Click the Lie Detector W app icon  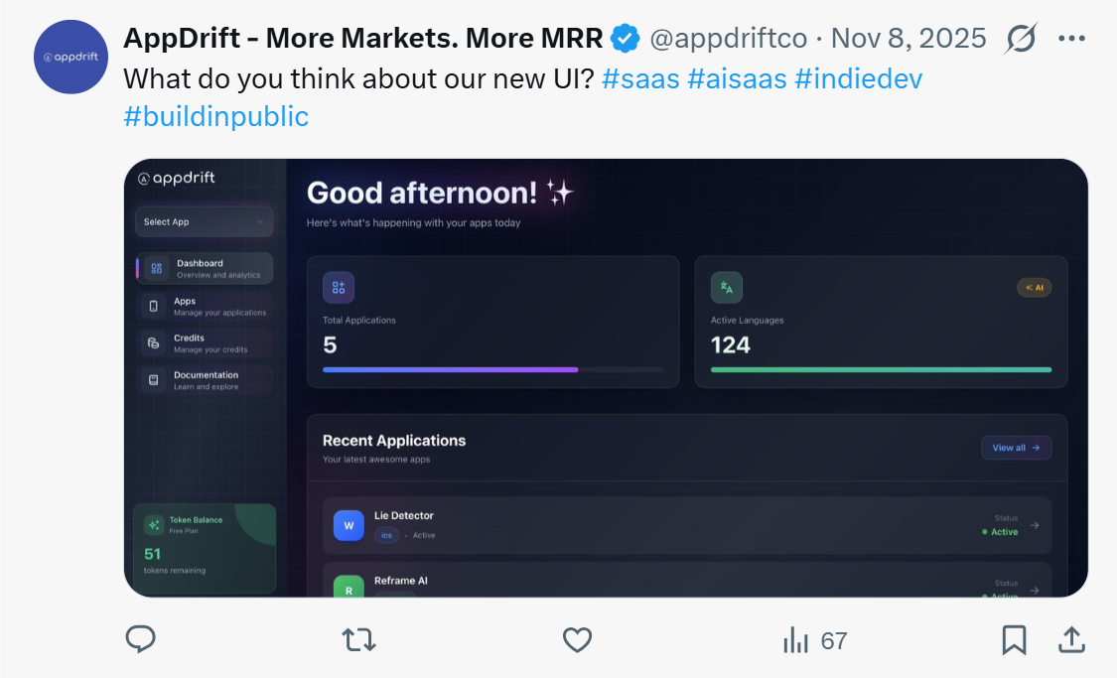click(349, 525)
